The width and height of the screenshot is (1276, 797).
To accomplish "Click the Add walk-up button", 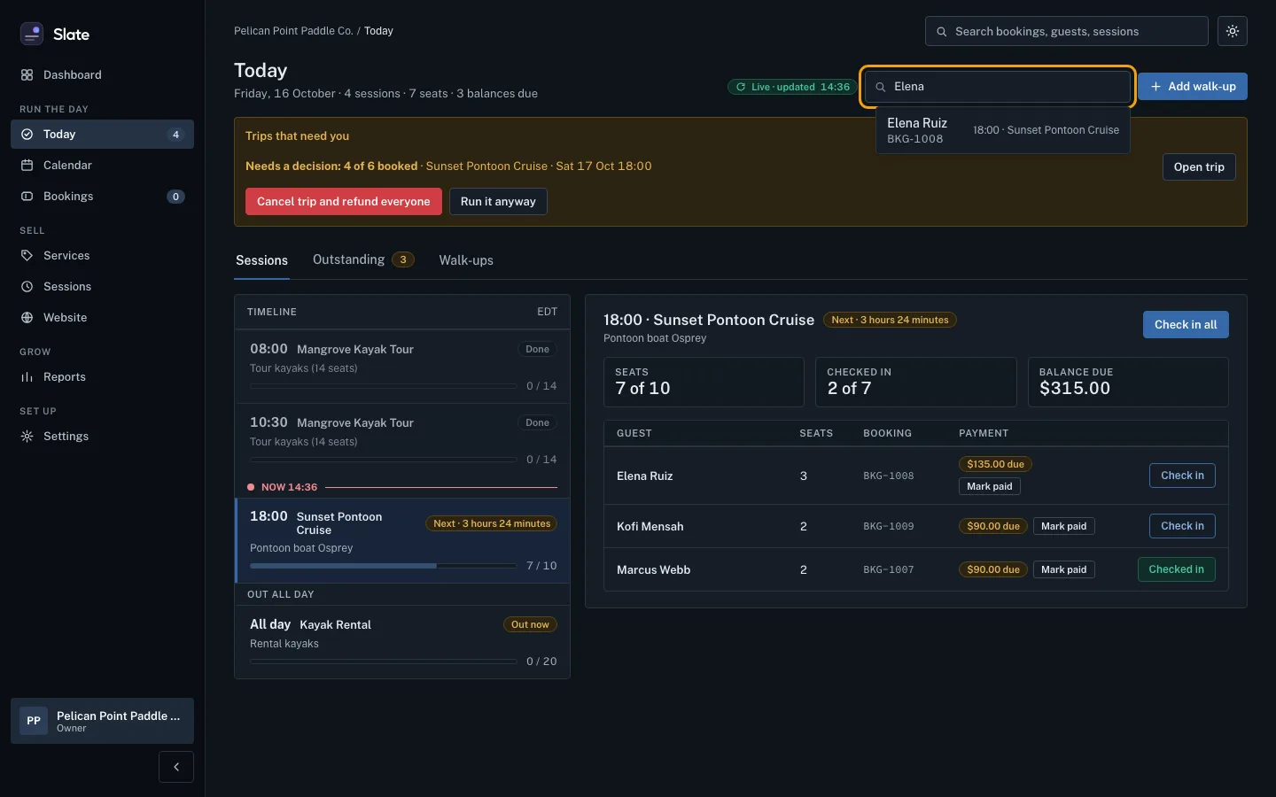I will tap(1193, 87).
